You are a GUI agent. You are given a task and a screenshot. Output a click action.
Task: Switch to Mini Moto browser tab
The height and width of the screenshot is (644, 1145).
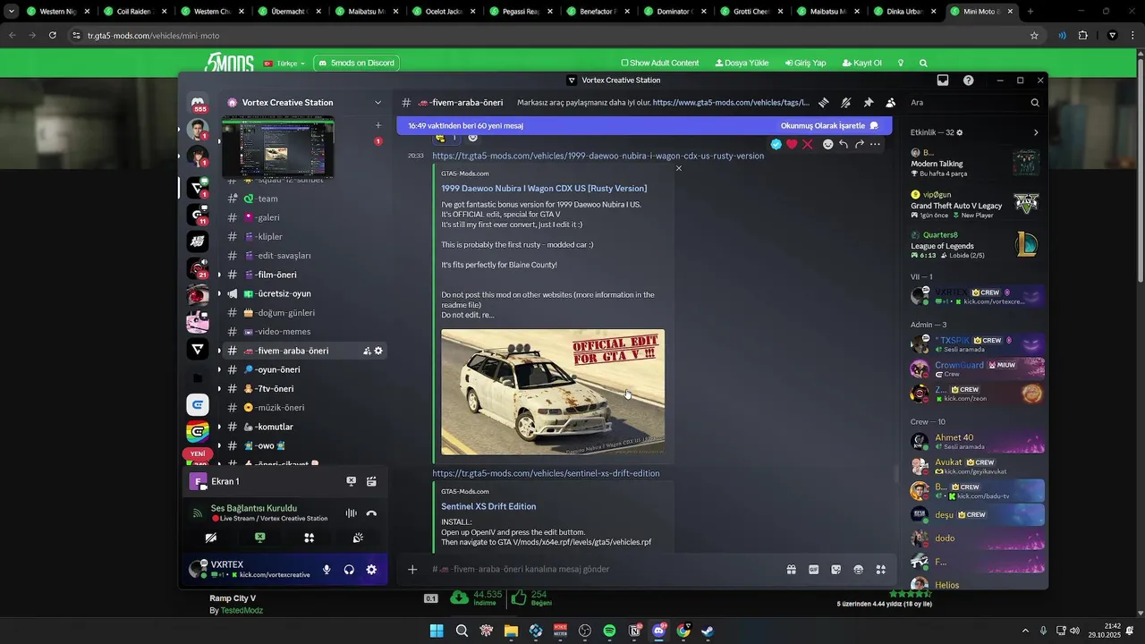click(983, 12)
